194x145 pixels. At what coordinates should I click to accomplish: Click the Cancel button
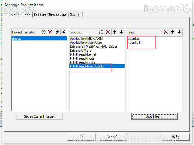112,137
